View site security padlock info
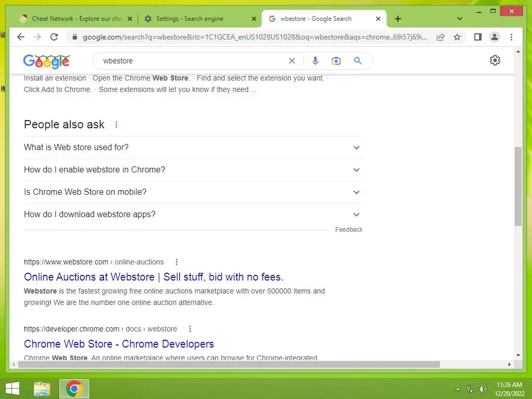 75,37
